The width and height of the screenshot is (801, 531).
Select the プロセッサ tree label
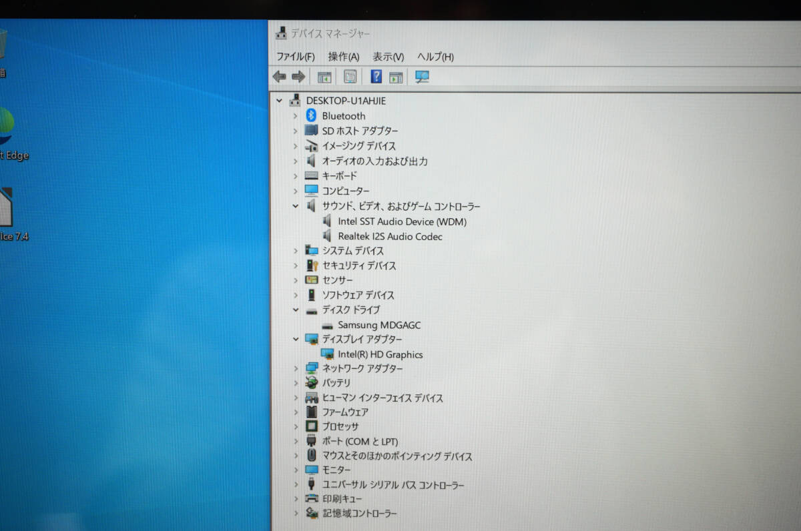click(x=340, y=426)
